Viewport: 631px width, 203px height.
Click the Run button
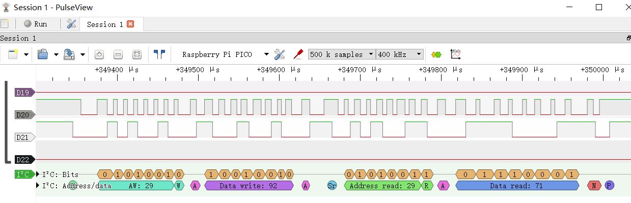35,24
